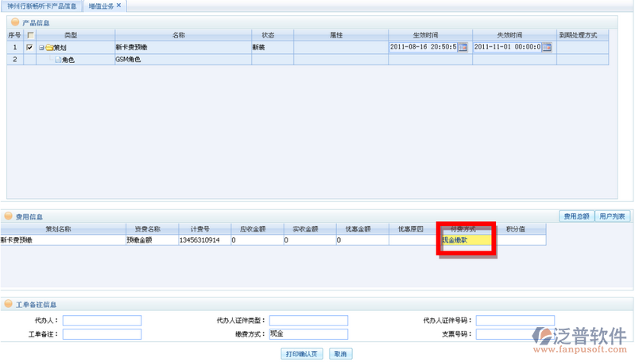Image resolution: width=635 pixels, height=362 pixels.
Task: Uncheck the row 1 策划 checkbox
Action: point(30,47)
